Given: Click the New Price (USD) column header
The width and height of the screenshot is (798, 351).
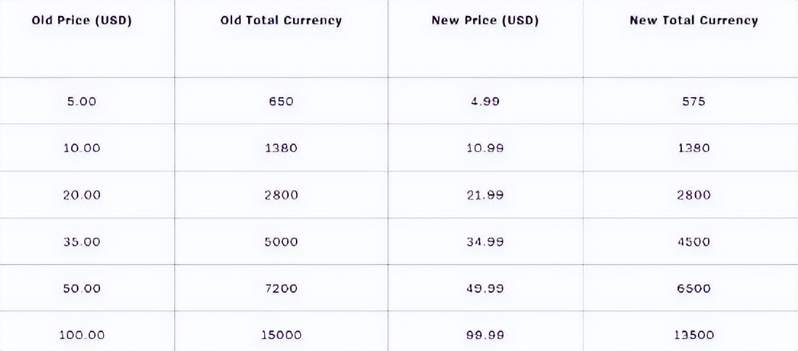Looking at the screenshot, I should click(x=485, y=21).
